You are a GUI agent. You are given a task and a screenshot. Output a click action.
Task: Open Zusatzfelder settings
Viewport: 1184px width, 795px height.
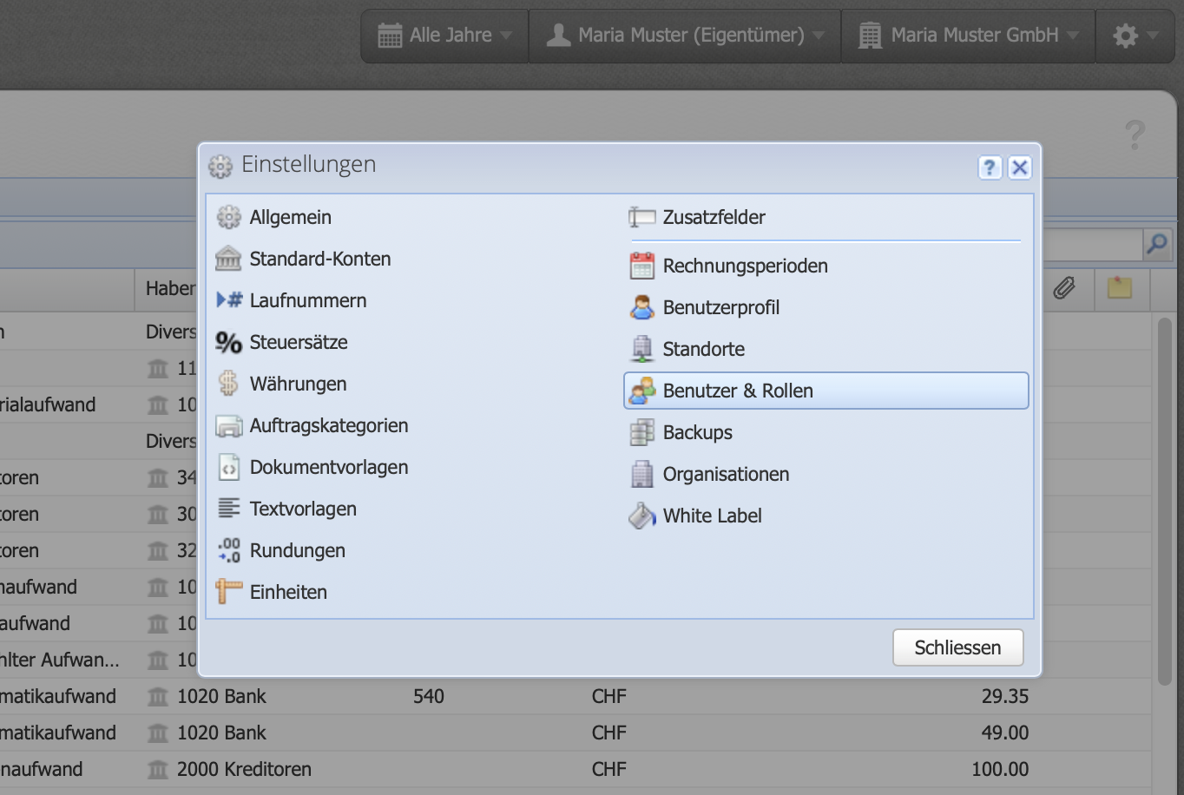click(714, 217)
